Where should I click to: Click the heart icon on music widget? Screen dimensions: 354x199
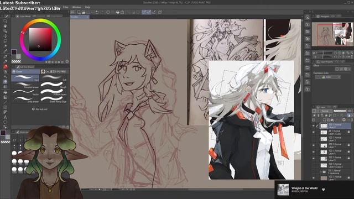323,190
